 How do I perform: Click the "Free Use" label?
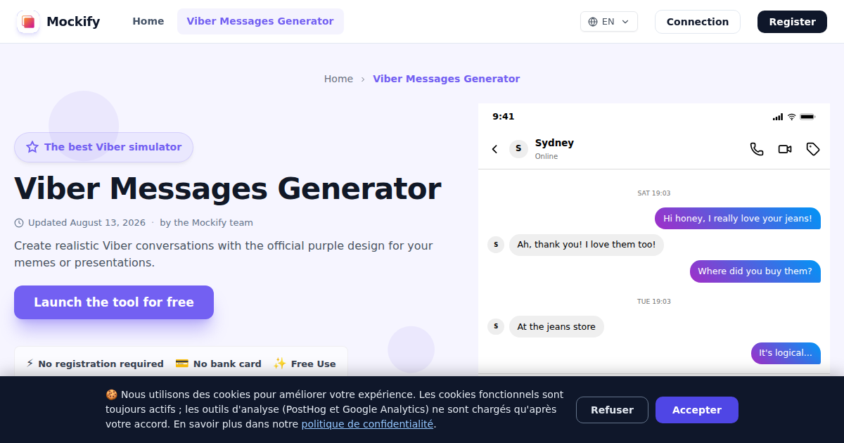tap(314, 364)
